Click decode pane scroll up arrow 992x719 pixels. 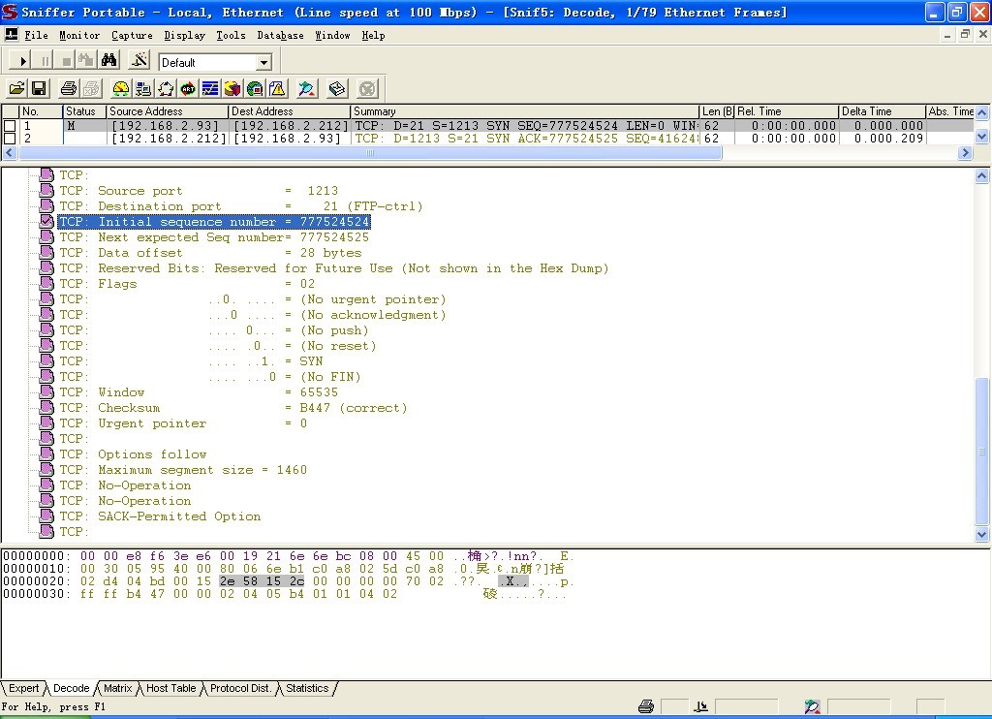click(981, 176)
